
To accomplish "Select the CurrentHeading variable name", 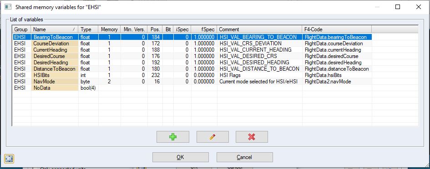I will 50,50.
